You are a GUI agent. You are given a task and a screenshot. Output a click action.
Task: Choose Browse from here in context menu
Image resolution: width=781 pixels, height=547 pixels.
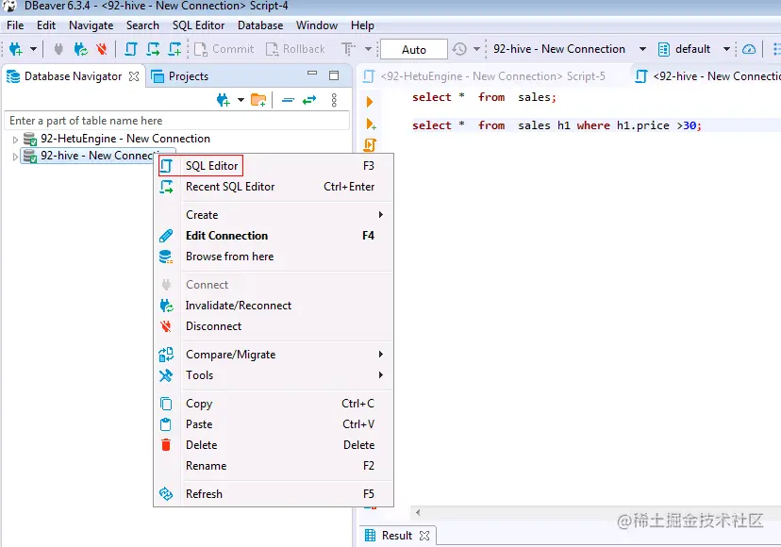(273, 257)
